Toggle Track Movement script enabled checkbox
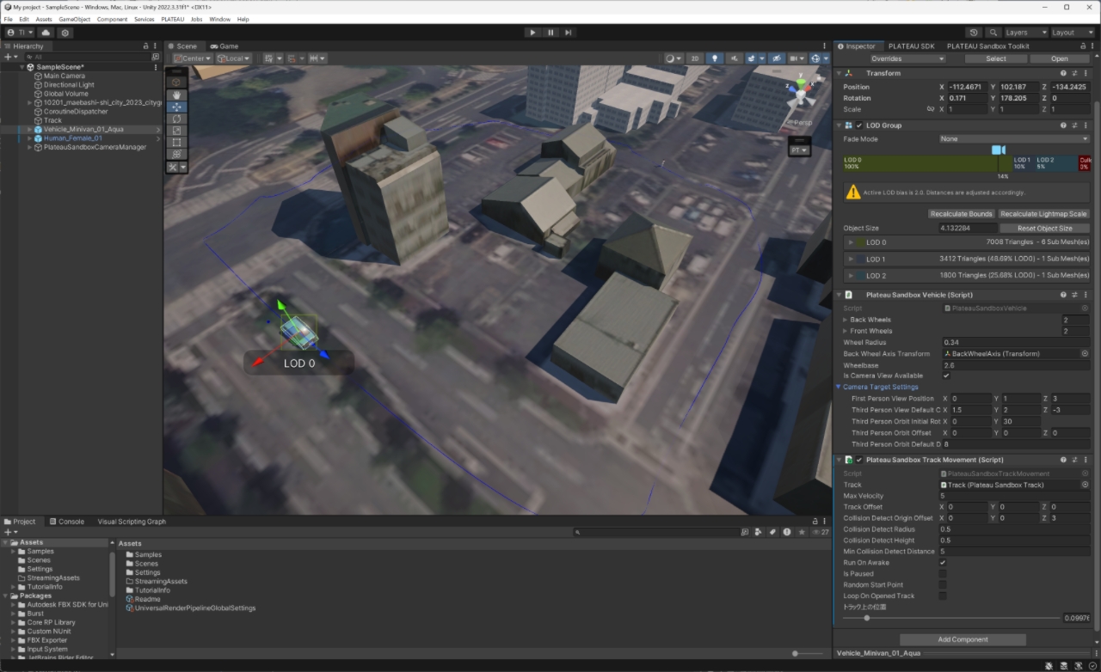The width and height of the screenshot is (1101, 672). click(859, 460)
